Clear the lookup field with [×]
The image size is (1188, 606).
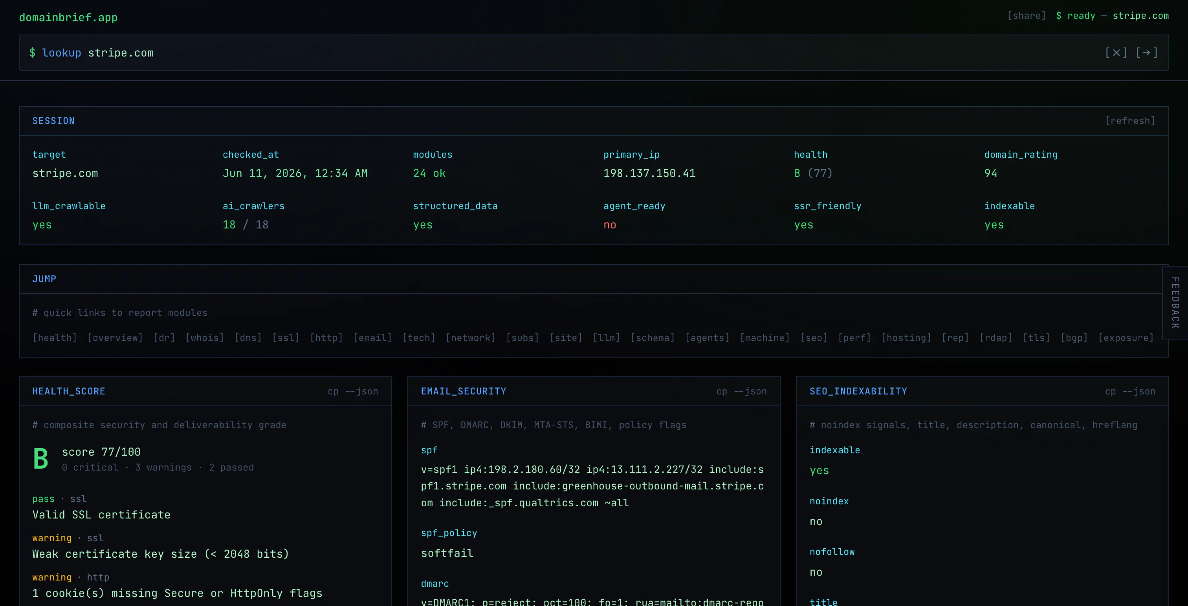(1116, 53)
